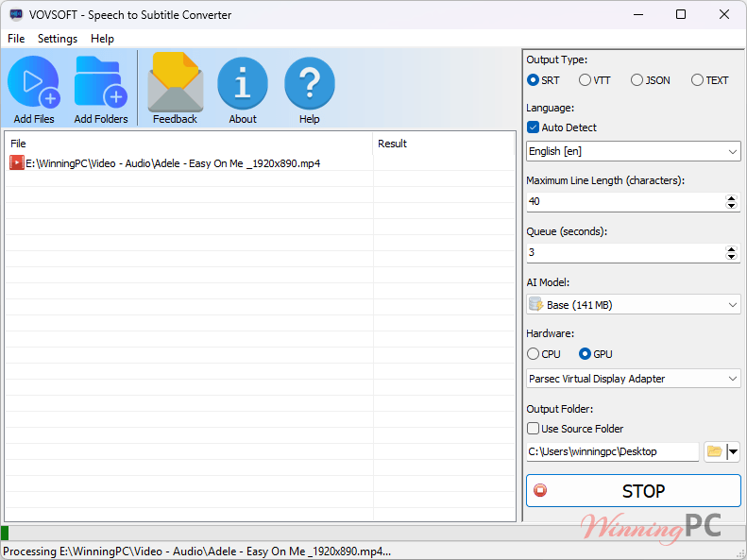Click the Processing status bar text
Viewport: 747px width, 560px height.
point(196,552)
